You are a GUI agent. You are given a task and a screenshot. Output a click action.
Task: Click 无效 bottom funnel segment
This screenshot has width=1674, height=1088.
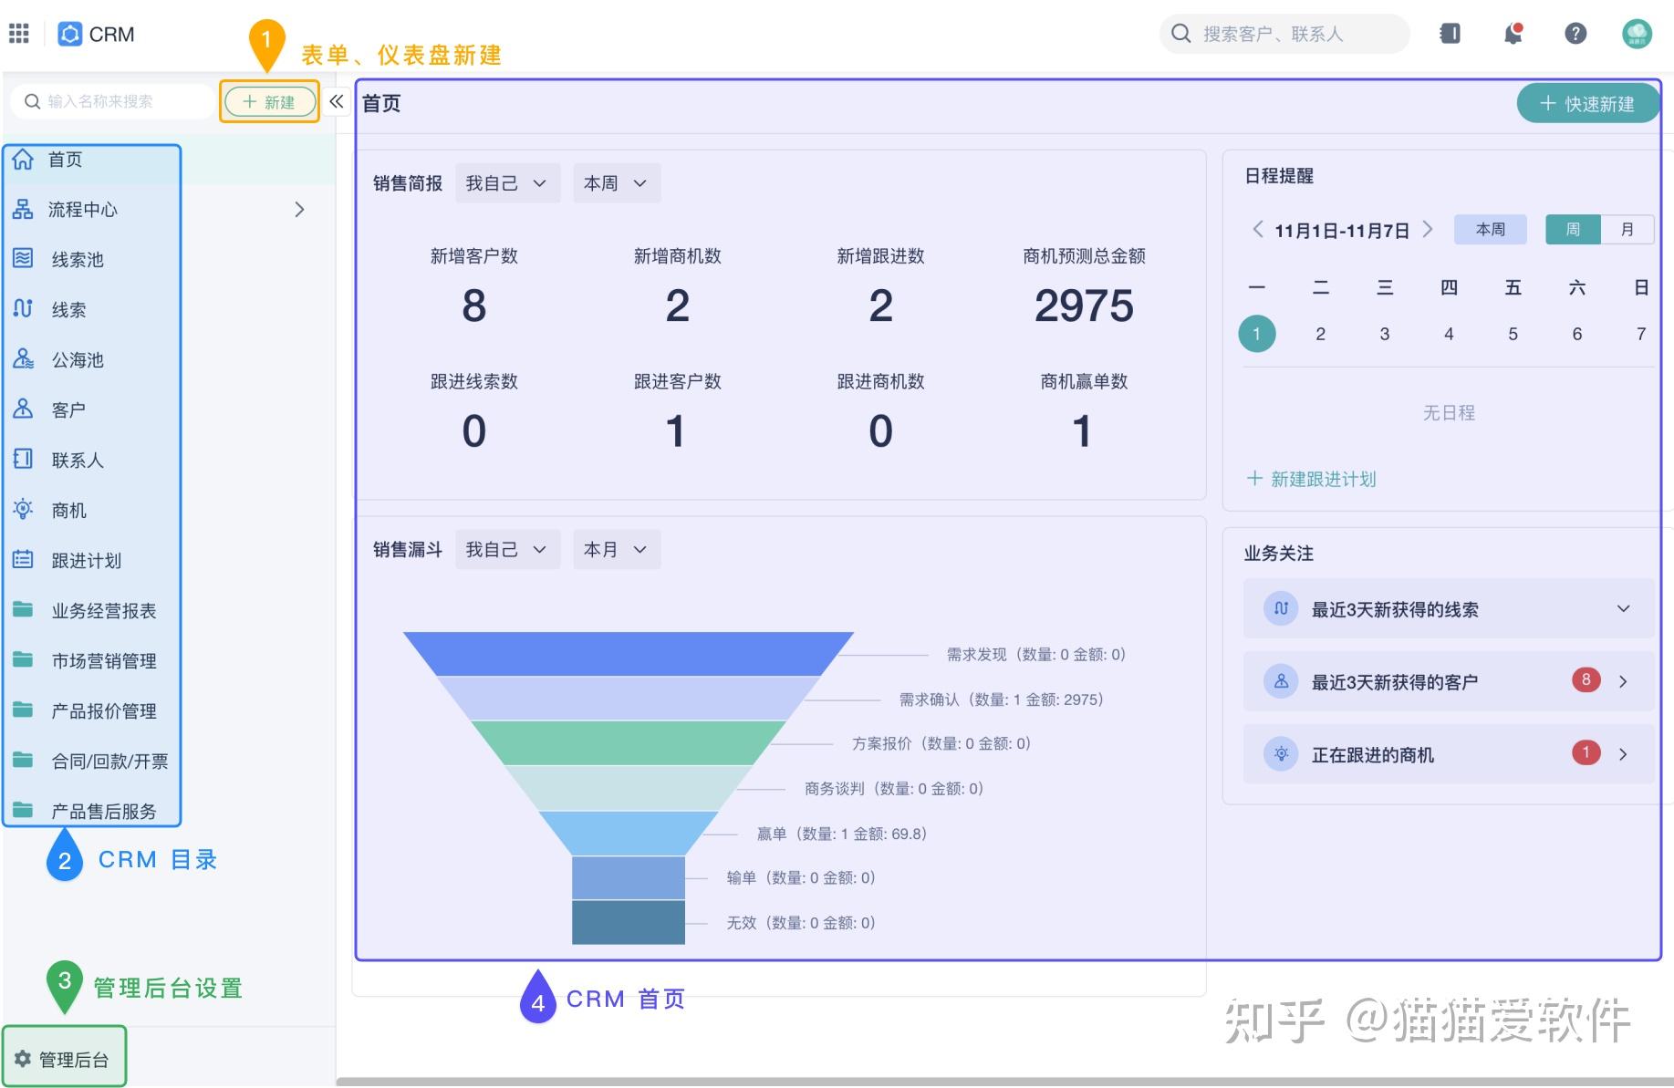coord(629,922)
